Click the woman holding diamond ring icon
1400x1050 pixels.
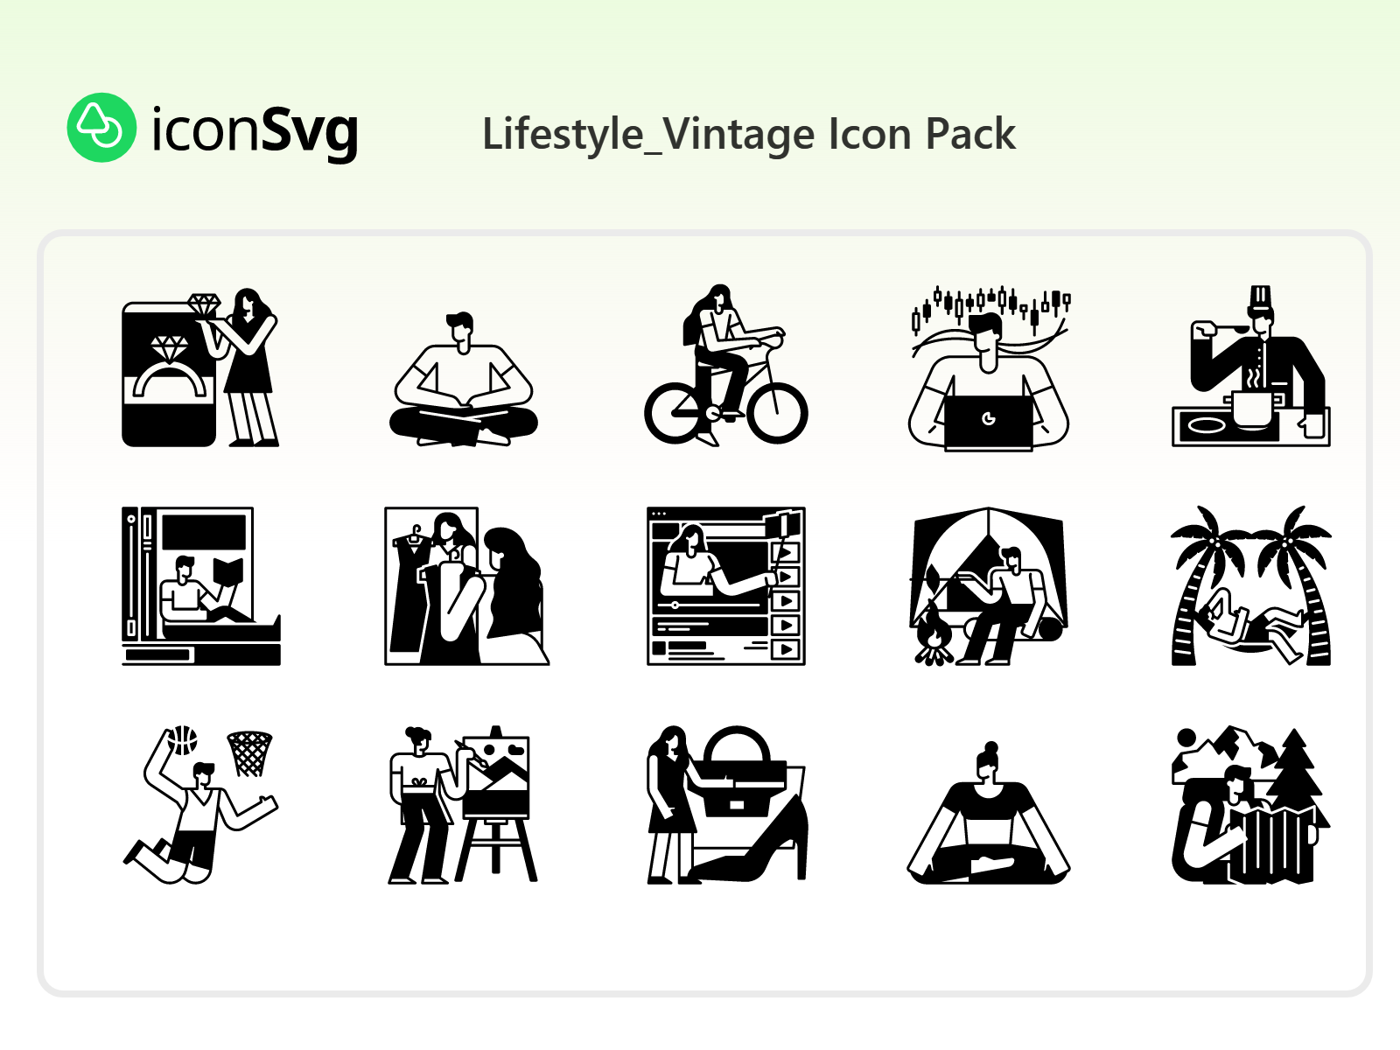[x=200, y=367]
